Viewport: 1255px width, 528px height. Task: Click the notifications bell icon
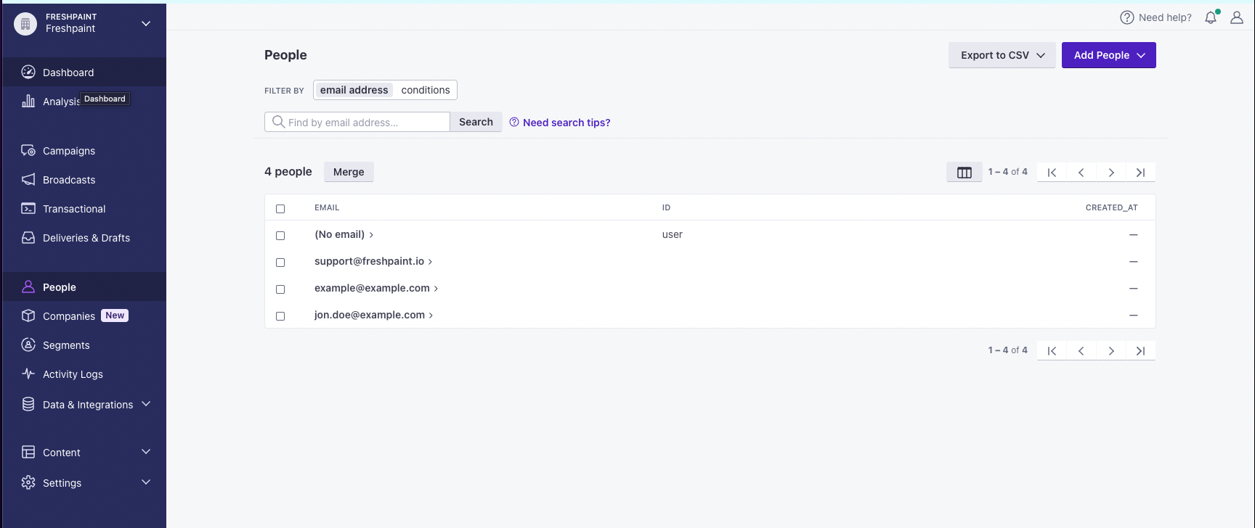1211,18
